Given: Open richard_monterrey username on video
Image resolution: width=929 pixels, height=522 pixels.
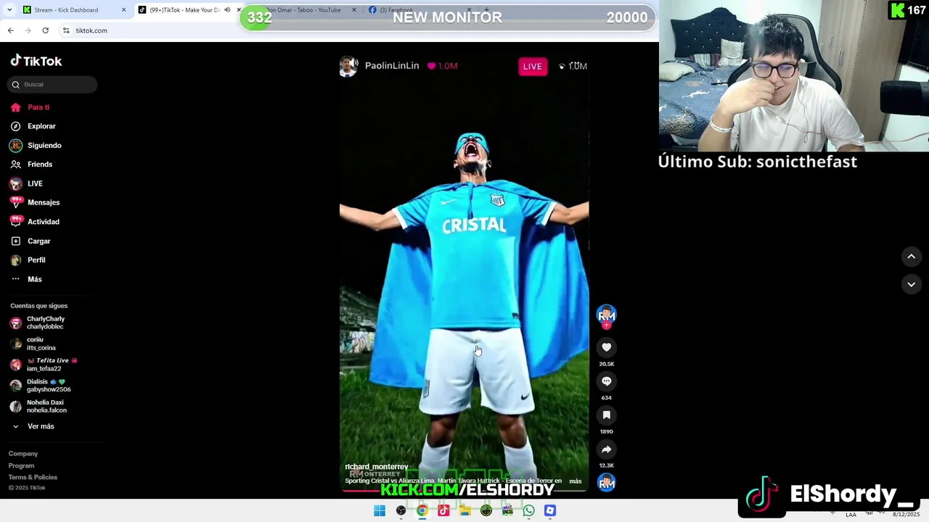Looking at the screenshot, I should pyautogui.click(x=377, y=467).
